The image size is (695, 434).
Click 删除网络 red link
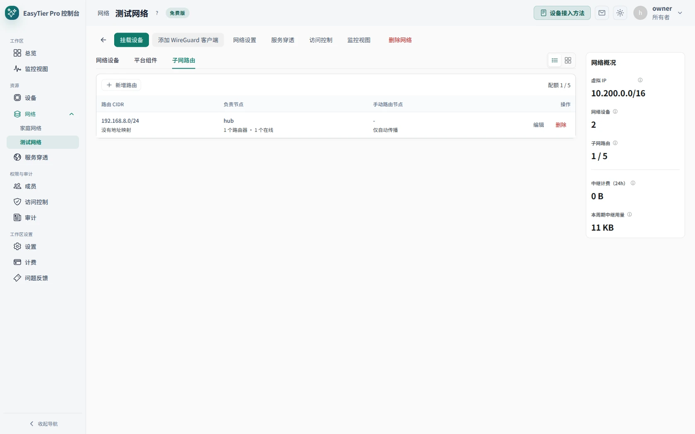pyautogui.click(x=400, y=40)
